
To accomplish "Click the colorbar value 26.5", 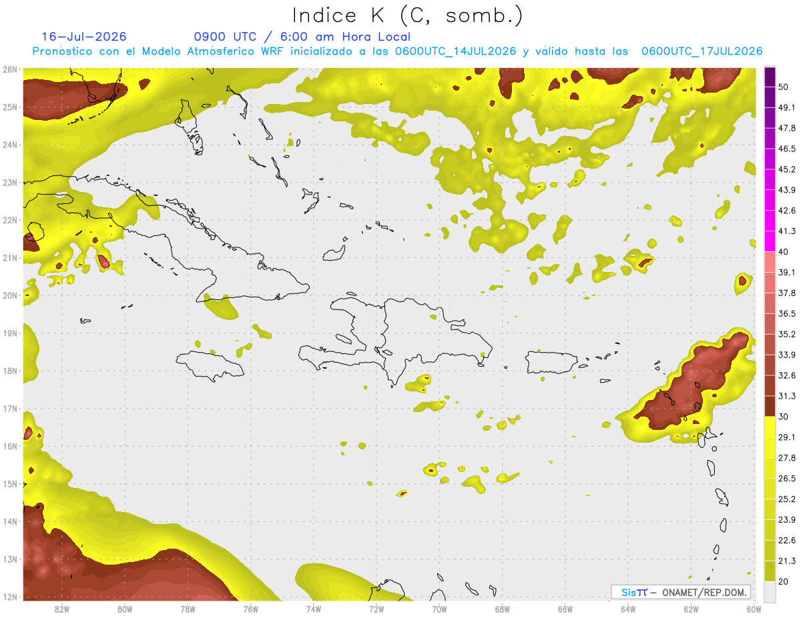I will (788, 479).
